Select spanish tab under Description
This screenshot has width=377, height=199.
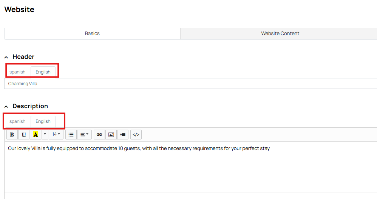point(17,121)
